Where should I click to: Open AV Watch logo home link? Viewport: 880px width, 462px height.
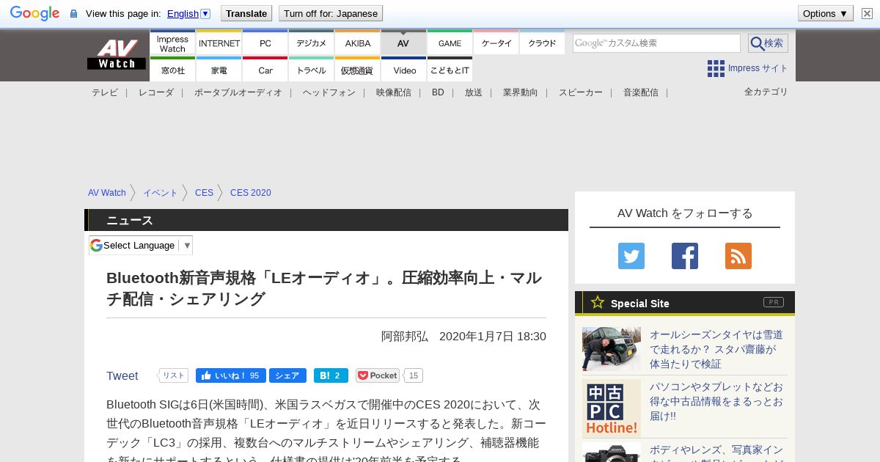click(117, 55)
